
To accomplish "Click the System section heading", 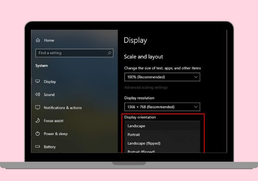I will pos(41,66).
